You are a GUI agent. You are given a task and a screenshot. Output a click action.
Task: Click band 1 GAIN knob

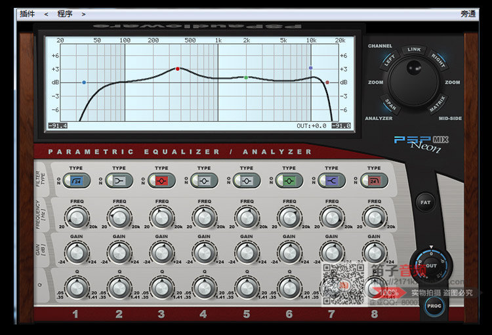[x=77, y=253]
